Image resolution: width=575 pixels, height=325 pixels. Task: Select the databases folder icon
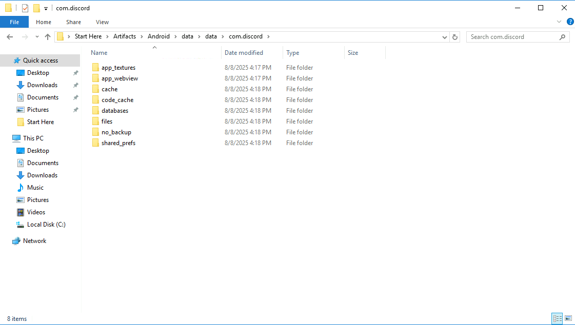click(96, 111)
